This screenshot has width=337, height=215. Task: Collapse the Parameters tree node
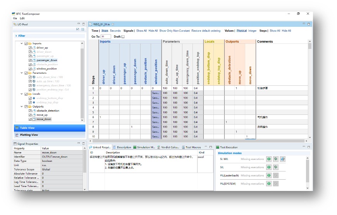(x=21, y=73)
